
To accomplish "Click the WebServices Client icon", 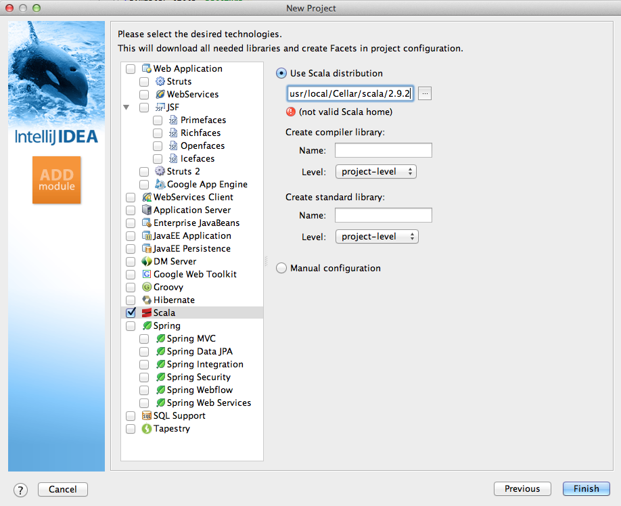I will coord(147,197).
